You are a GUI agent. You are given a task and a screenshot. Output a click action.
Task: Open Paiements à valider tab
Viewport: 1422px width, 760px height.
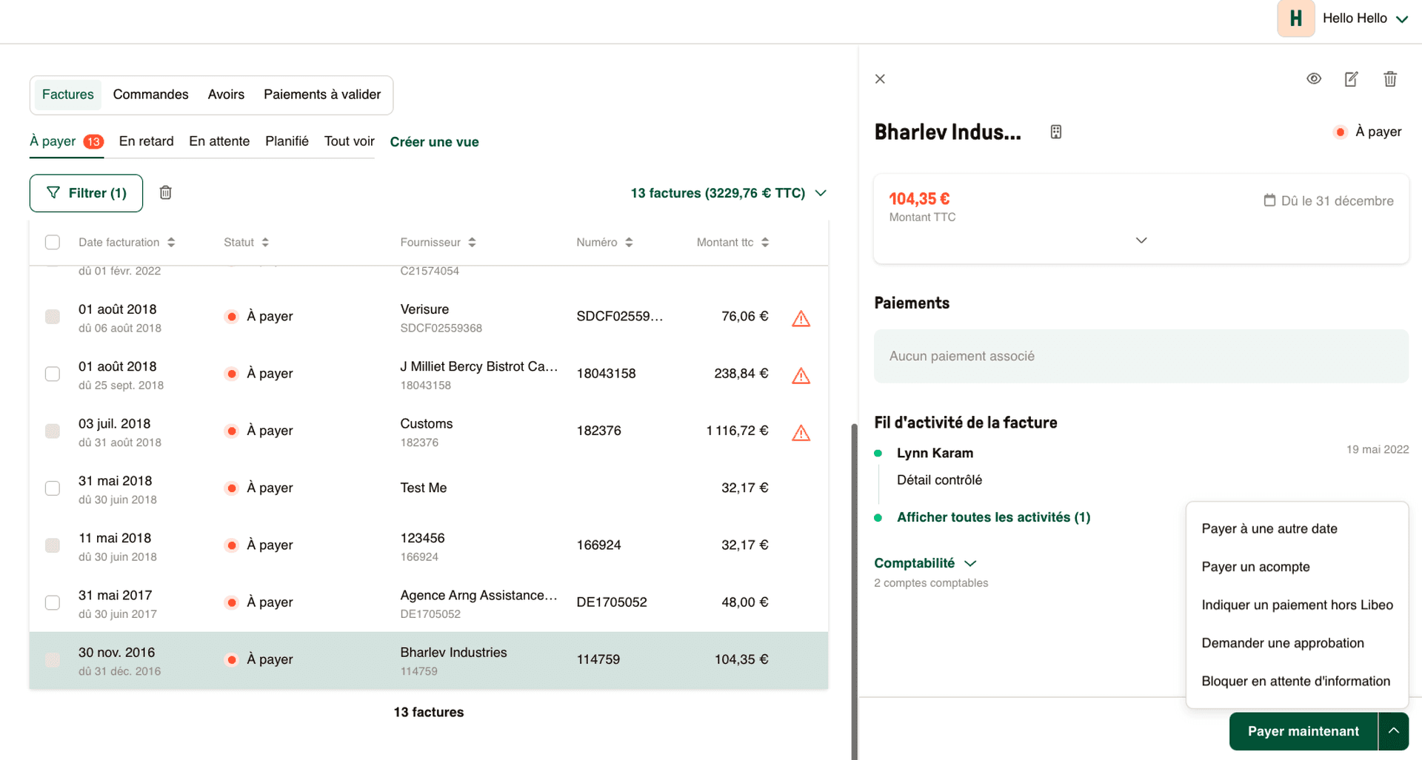click(322, 95)
